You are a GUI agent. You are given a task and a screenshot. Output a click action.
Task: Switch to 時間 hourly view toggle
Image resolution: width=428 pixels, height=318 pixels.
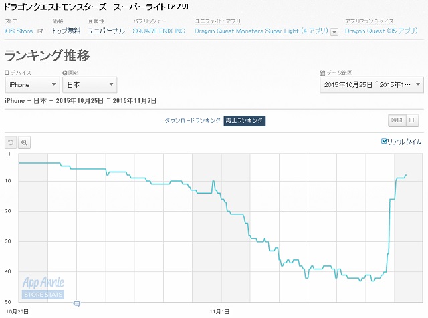tap(397, 120)
